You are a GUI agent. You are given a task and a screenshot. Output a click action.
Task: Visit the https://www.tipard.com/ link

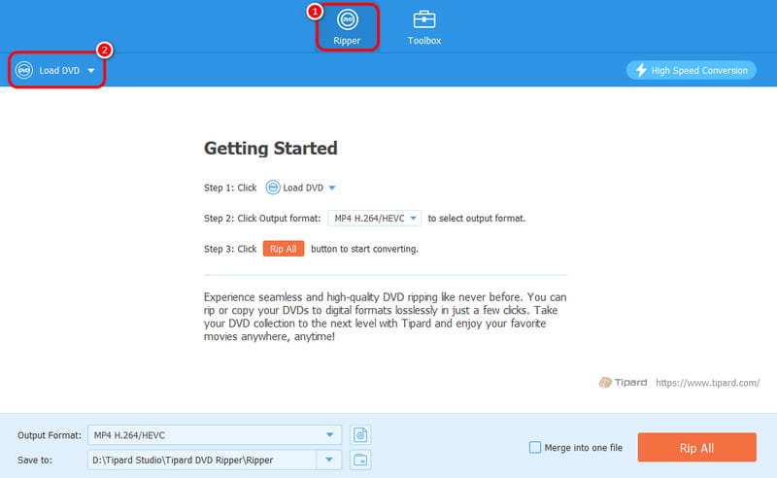pos(708,383)
